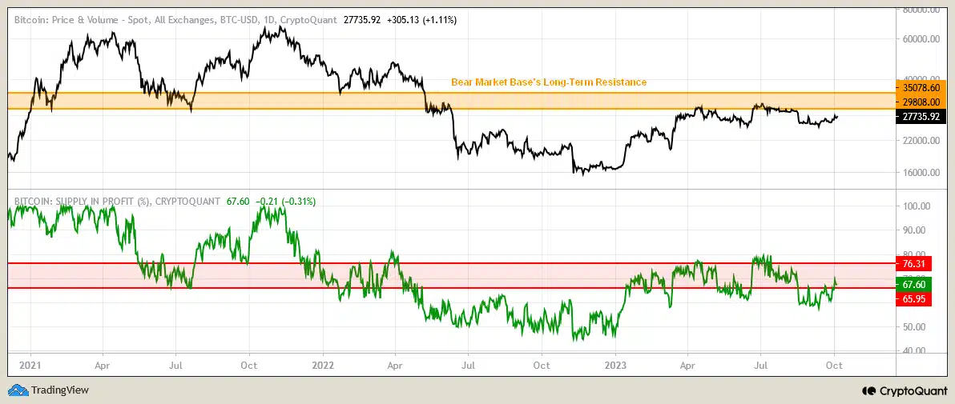Open the CryptoQuant watermark text link
Screen dimensions: 955x404
(911, 391)
